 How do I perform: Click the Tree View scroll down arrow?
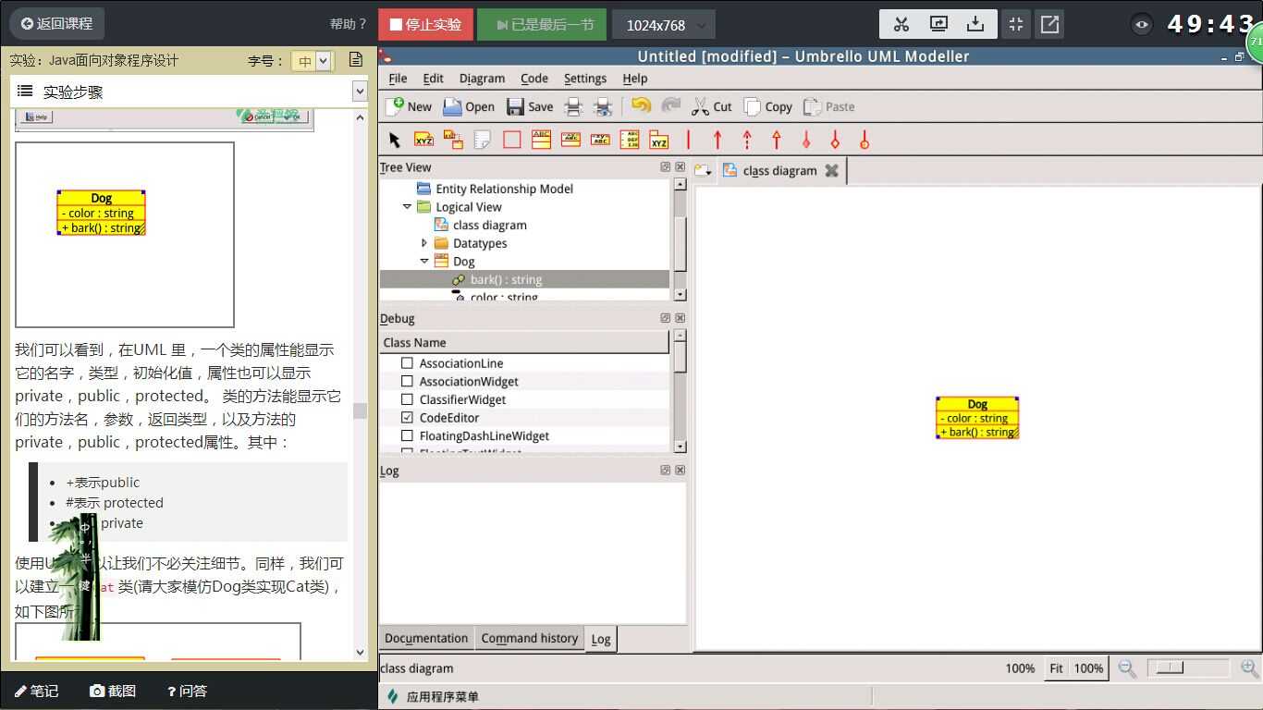681,294
